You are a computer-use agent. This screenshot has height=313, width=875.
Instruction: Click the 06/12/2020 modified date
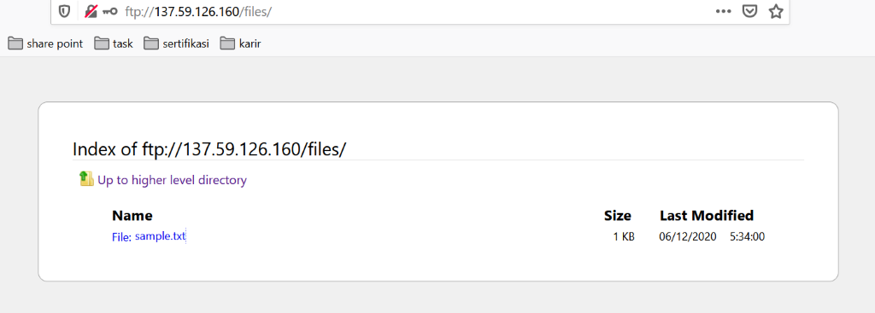688,237
